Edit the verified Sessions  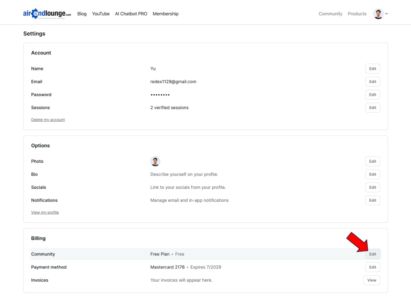tap(372, 108)
